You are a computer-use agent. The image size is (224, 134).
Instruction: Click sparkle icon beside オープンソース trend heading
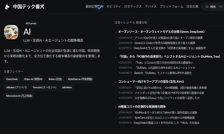pos(116,32)
